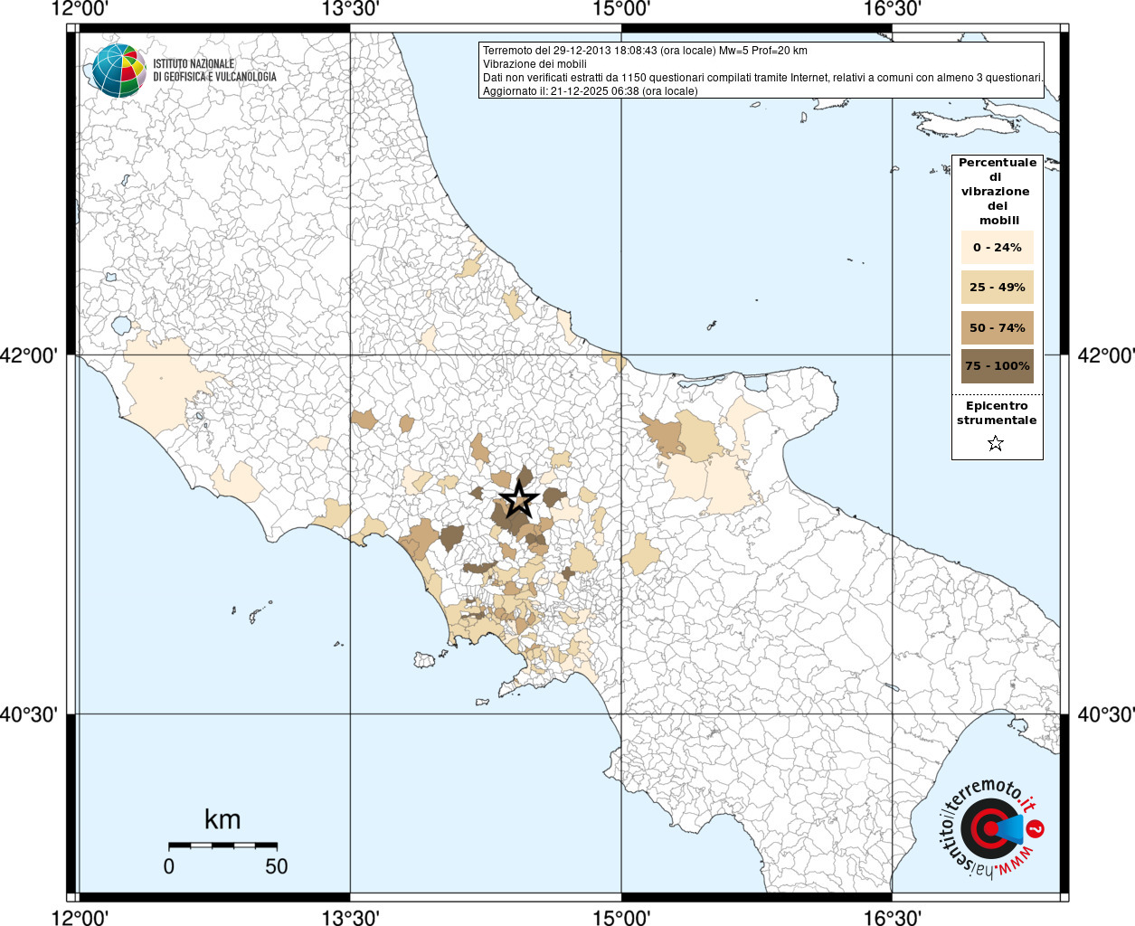This screenshot has width=1135, height=926.
Task: Click the 'Istituto Nazionale di Geofisica e Vulcanologia' text
Action: point(214,71)
